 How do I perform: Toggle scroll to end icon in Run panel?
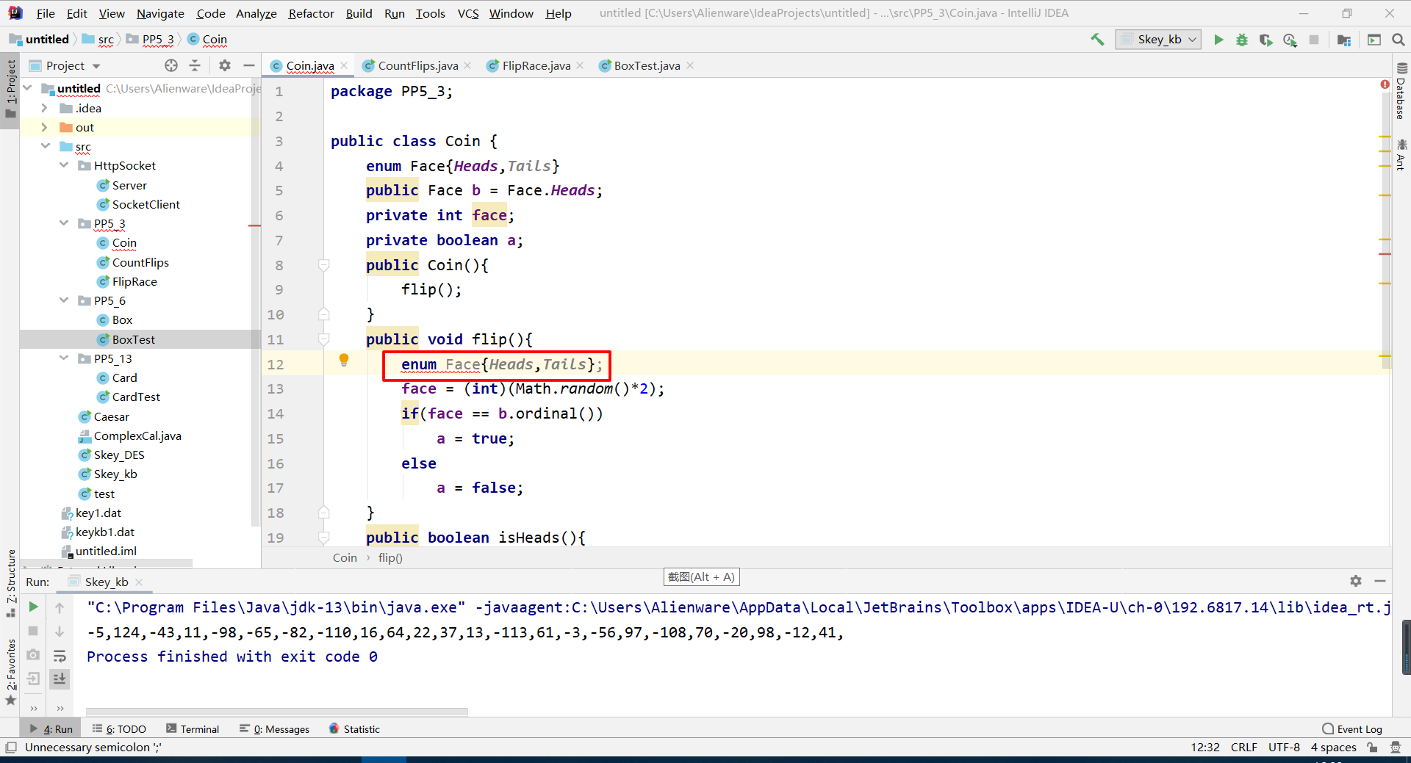60,679
